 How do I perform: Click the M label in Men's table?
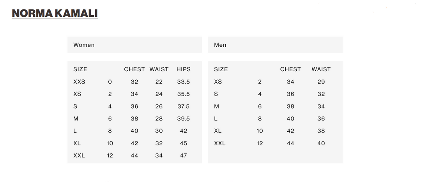[x=217, y=106]
